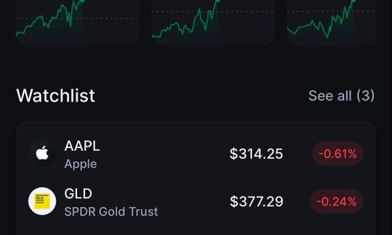Viewport: 392px width, 235px height.
Task: Select the GLD ticker label
Action: pos(78,194)
